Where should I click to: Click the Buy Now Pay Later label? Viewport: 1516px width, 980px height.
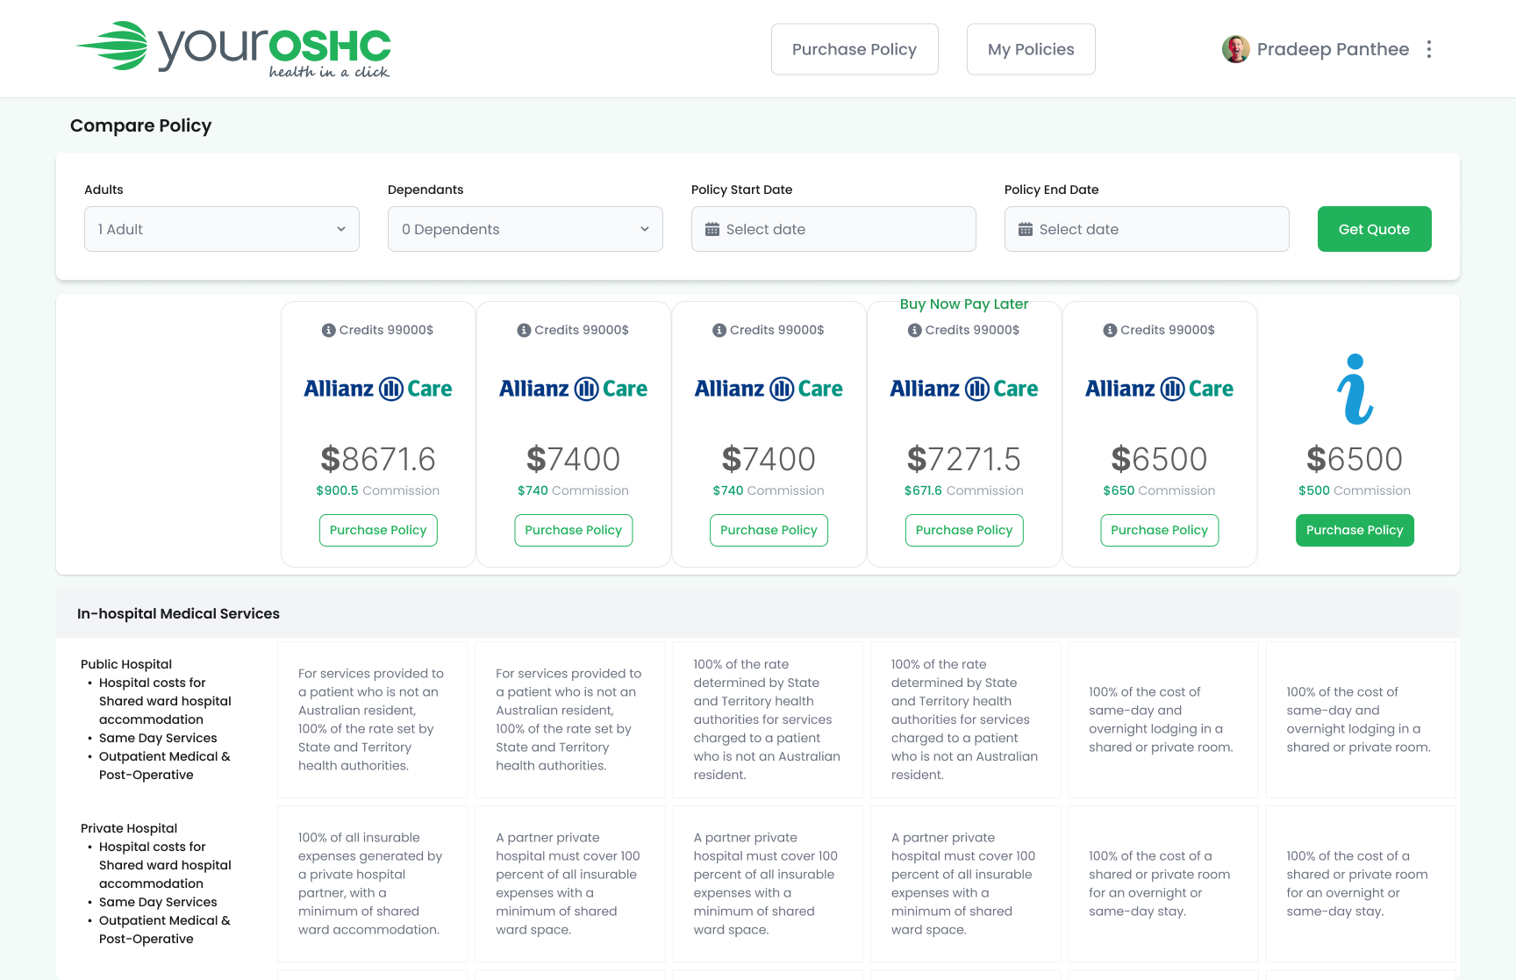point(964,304)
